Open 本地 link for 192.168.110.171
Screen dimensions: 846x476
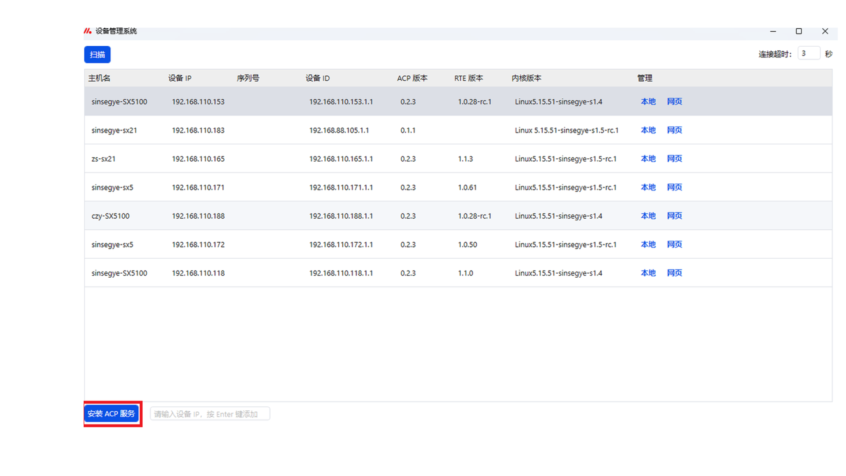(648, 187)
